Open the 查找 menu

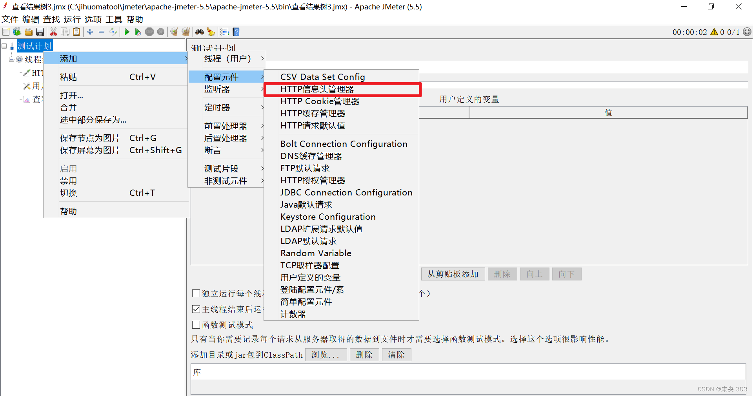click(x=52, y=19)
